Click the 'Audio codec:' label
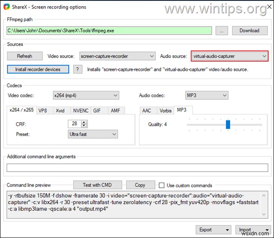Screen dimensions: 274x238 (x=152, y=96)
